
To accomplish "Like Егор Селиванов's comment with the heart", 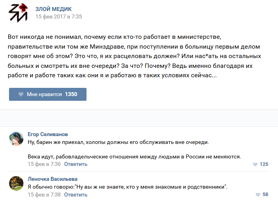I will pyautogui.click(x=255, y=164).
